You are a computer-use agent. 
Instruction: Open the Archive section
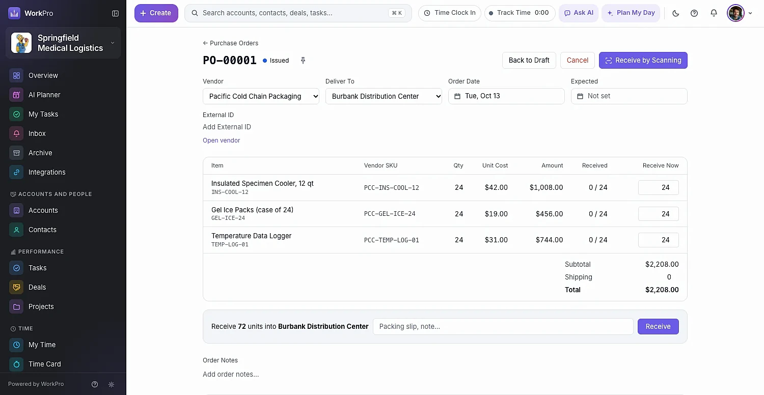click(63, 153)
